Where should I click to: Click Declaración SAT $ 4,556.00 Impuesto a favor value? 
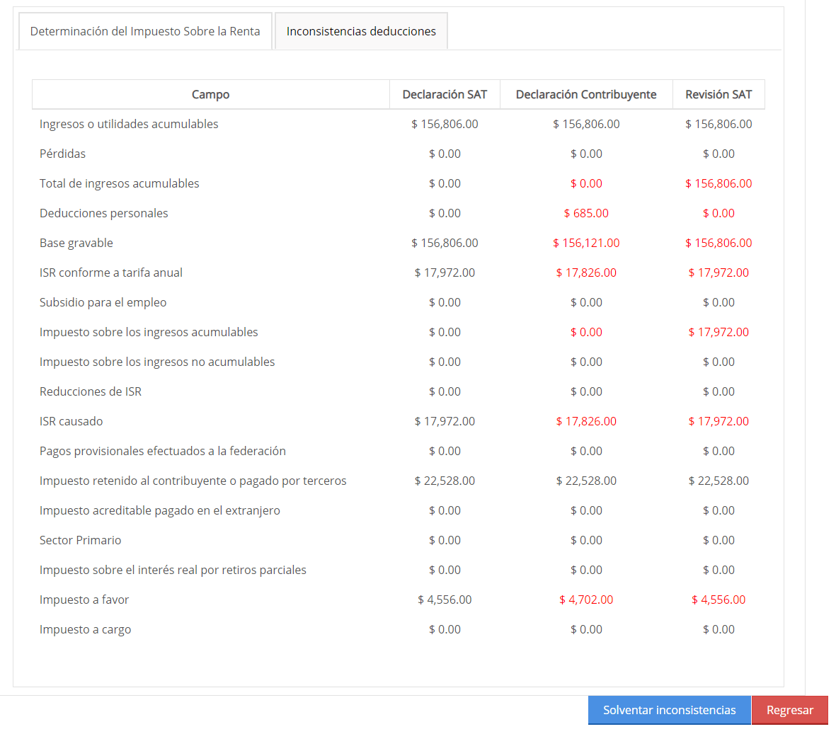click(x=445, y=600)
